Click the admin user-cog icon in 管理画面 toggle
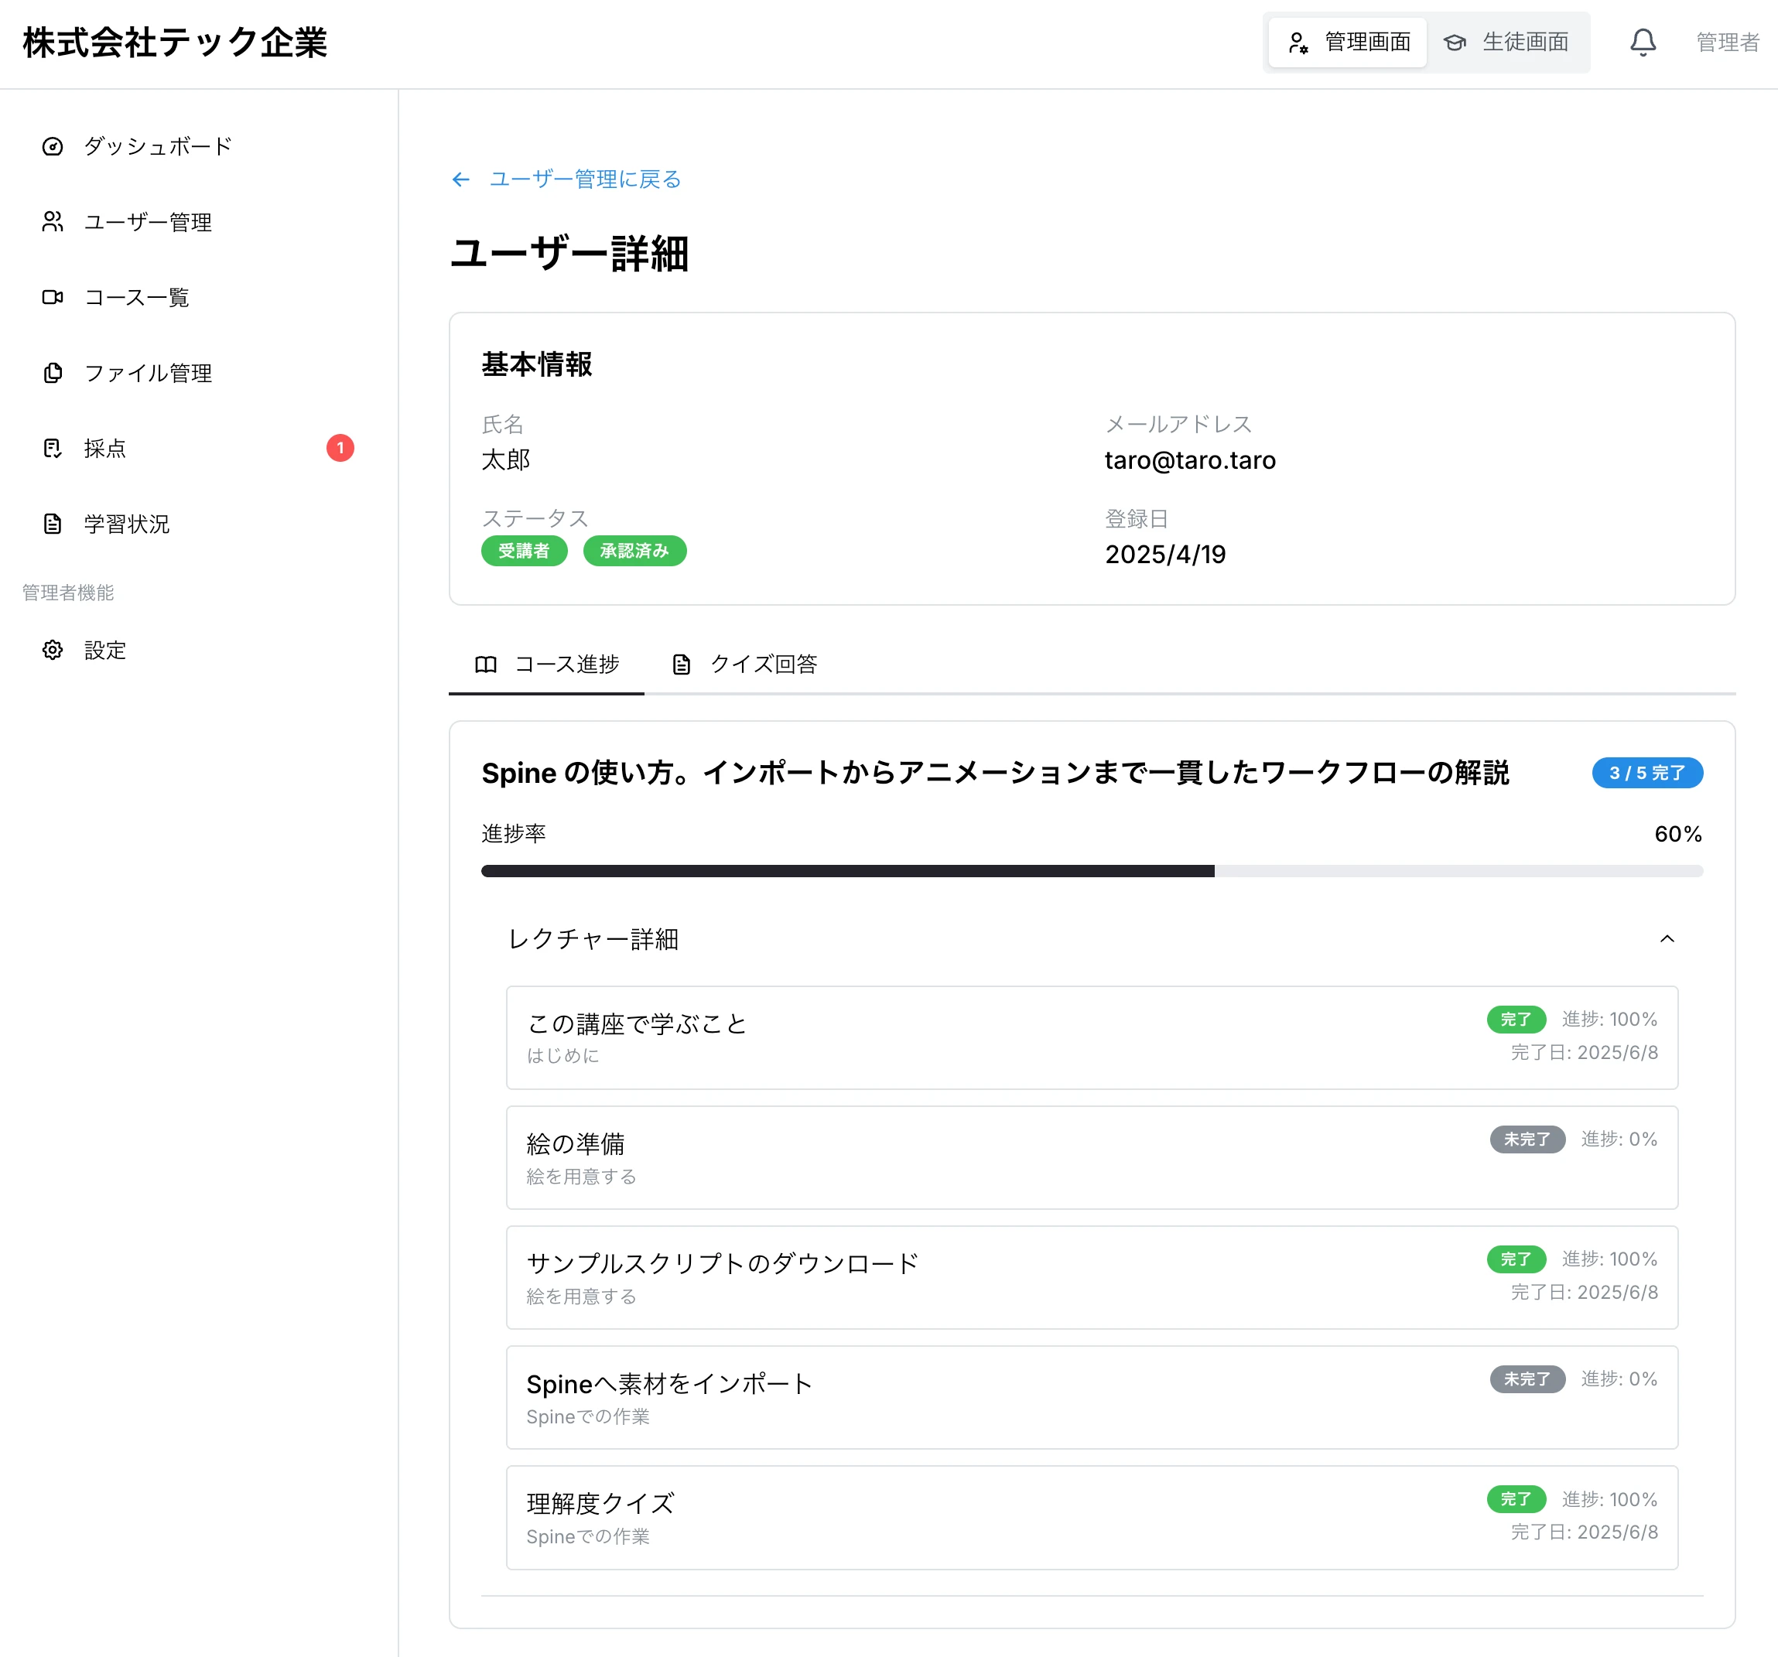The image size is (1778, 1657). point(1298,42)
